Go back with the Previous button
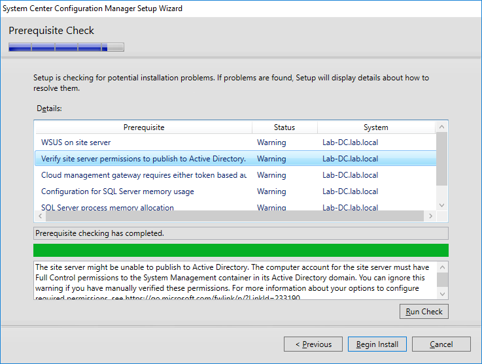The height and width of the screenshot is (364, 482). (x=313, y=344)
